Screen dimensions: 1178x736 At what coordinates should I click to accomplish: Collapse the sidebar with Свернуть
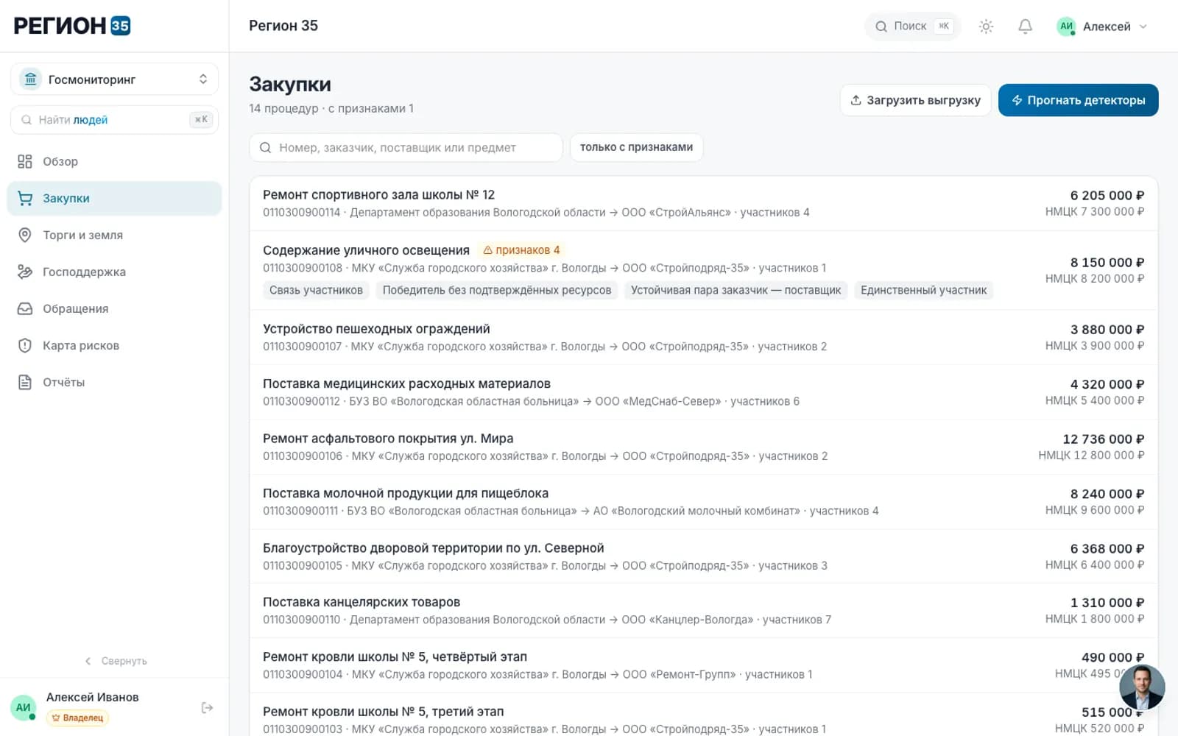click(116, 661)
